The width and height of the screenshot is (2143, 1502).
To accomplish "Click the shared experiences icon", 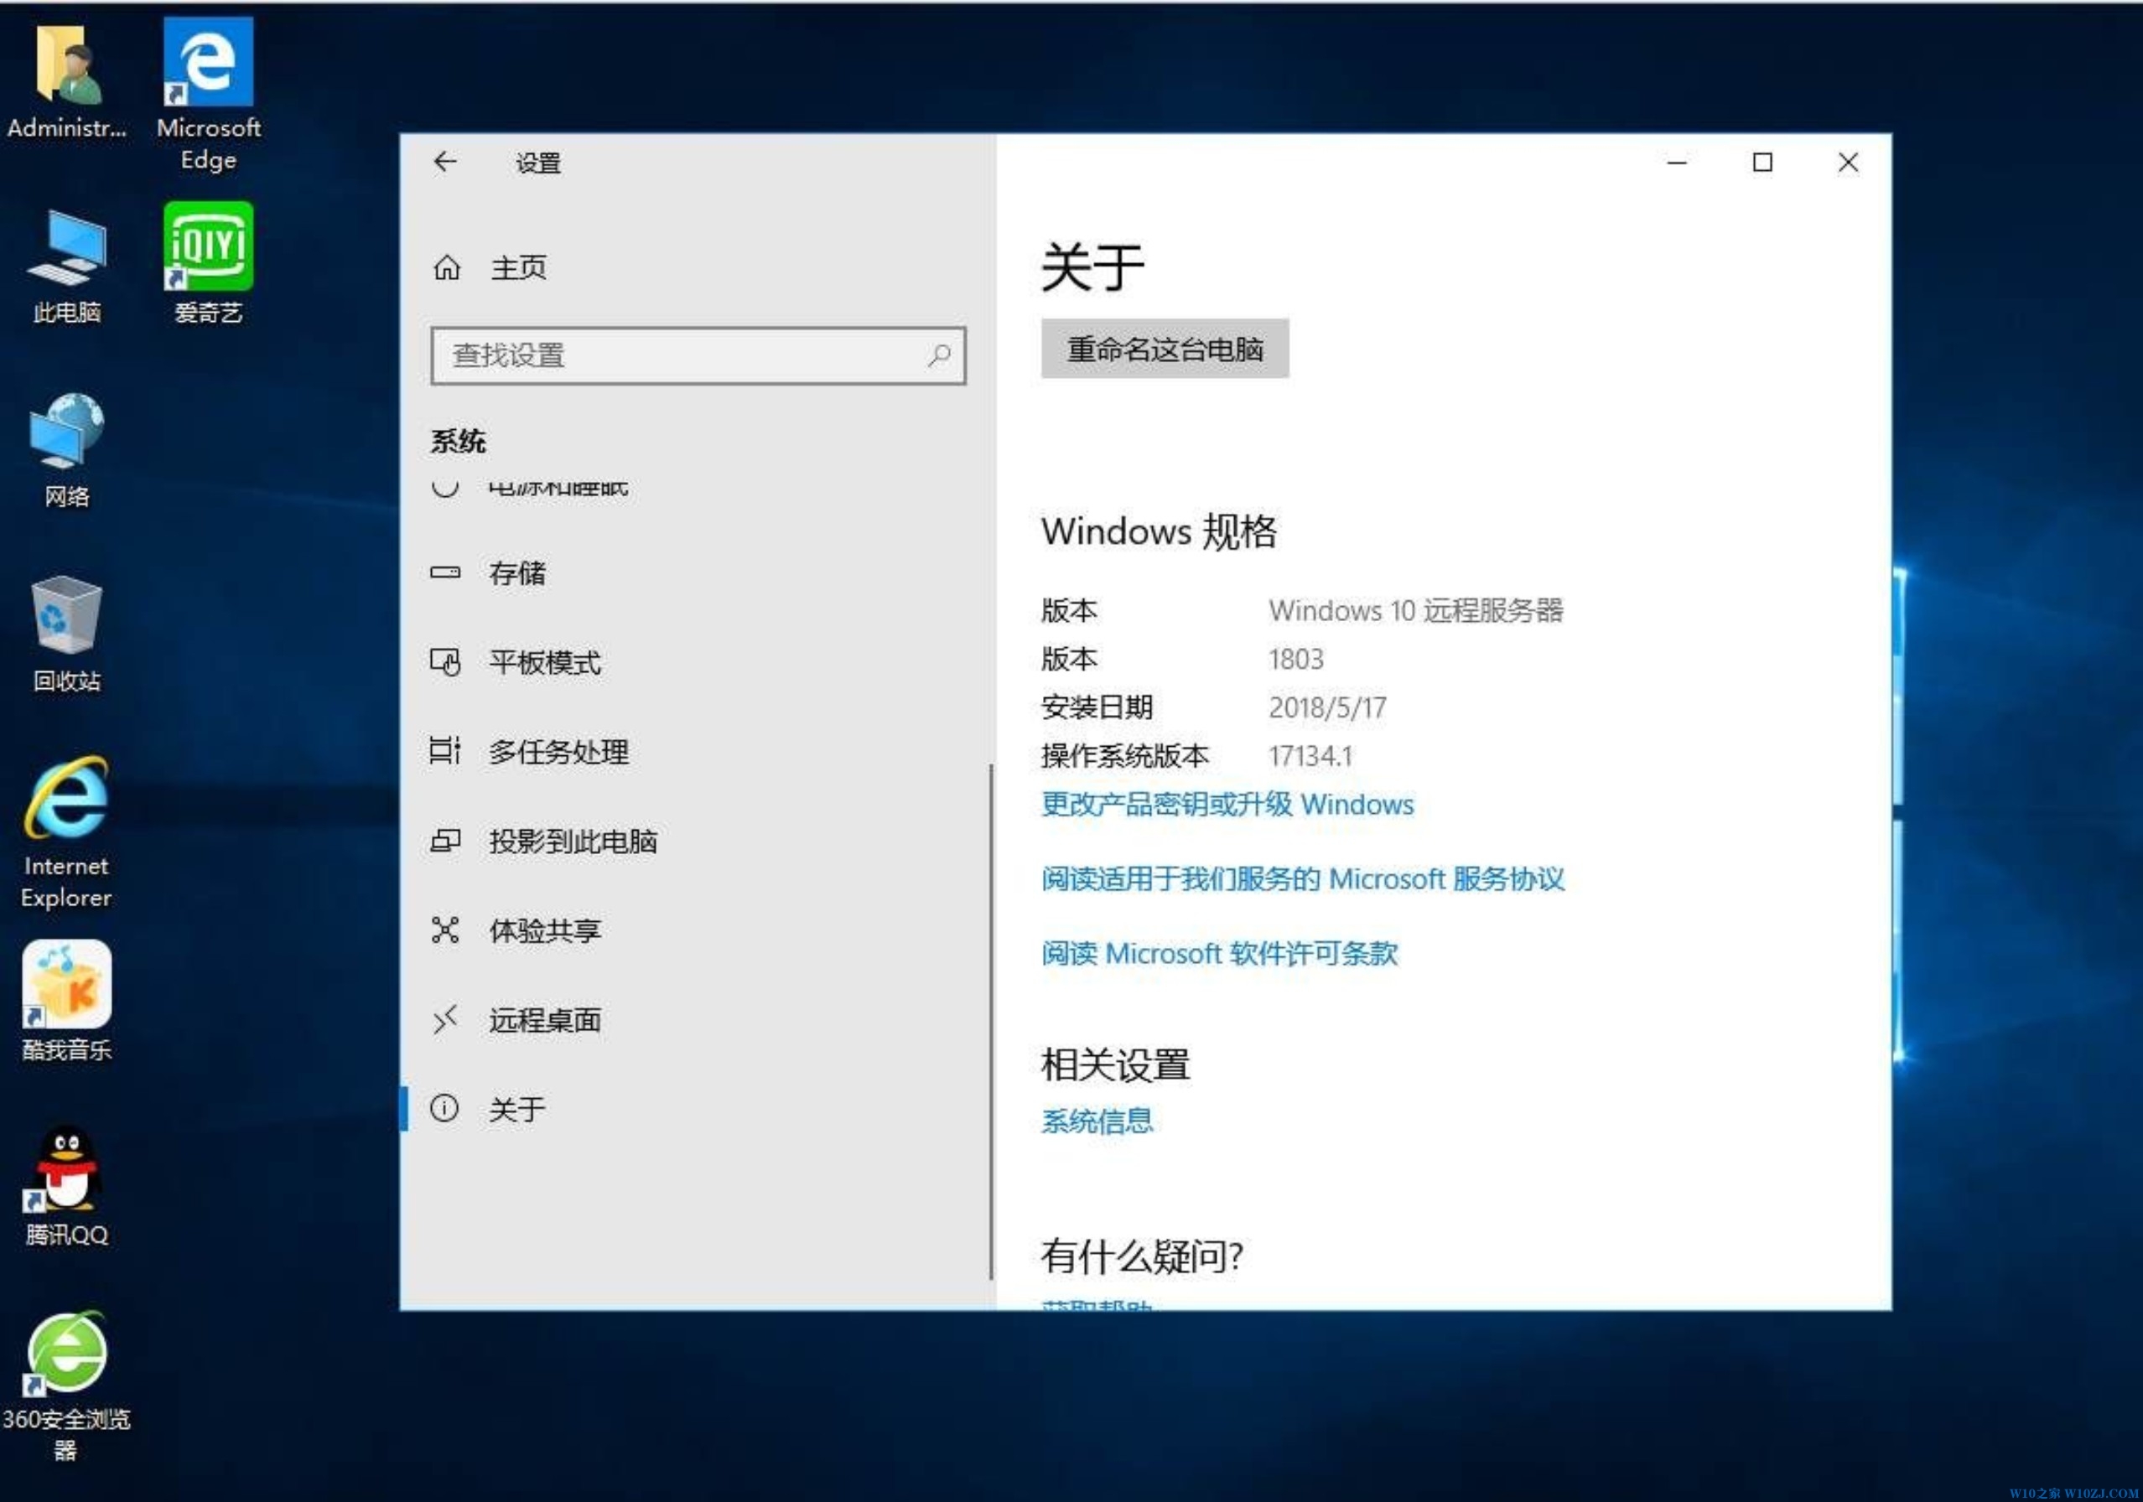I will pos(445,930).
